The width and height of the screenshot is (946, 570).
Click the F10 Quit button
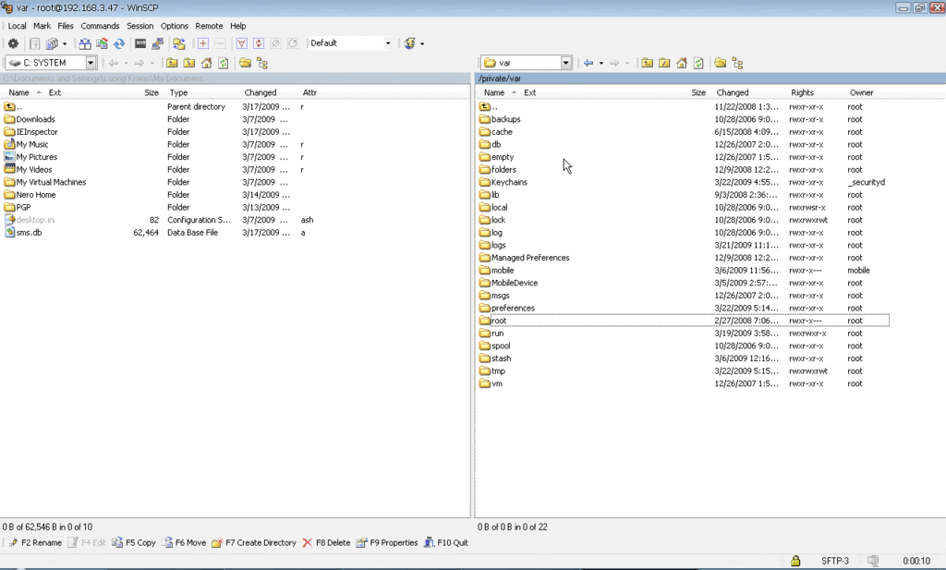click(x=446, y=543)
